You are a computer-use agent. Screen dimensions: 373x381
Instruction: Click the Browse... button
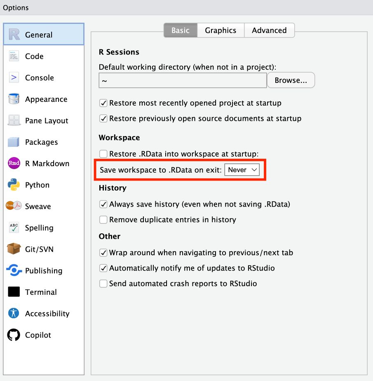291,80
